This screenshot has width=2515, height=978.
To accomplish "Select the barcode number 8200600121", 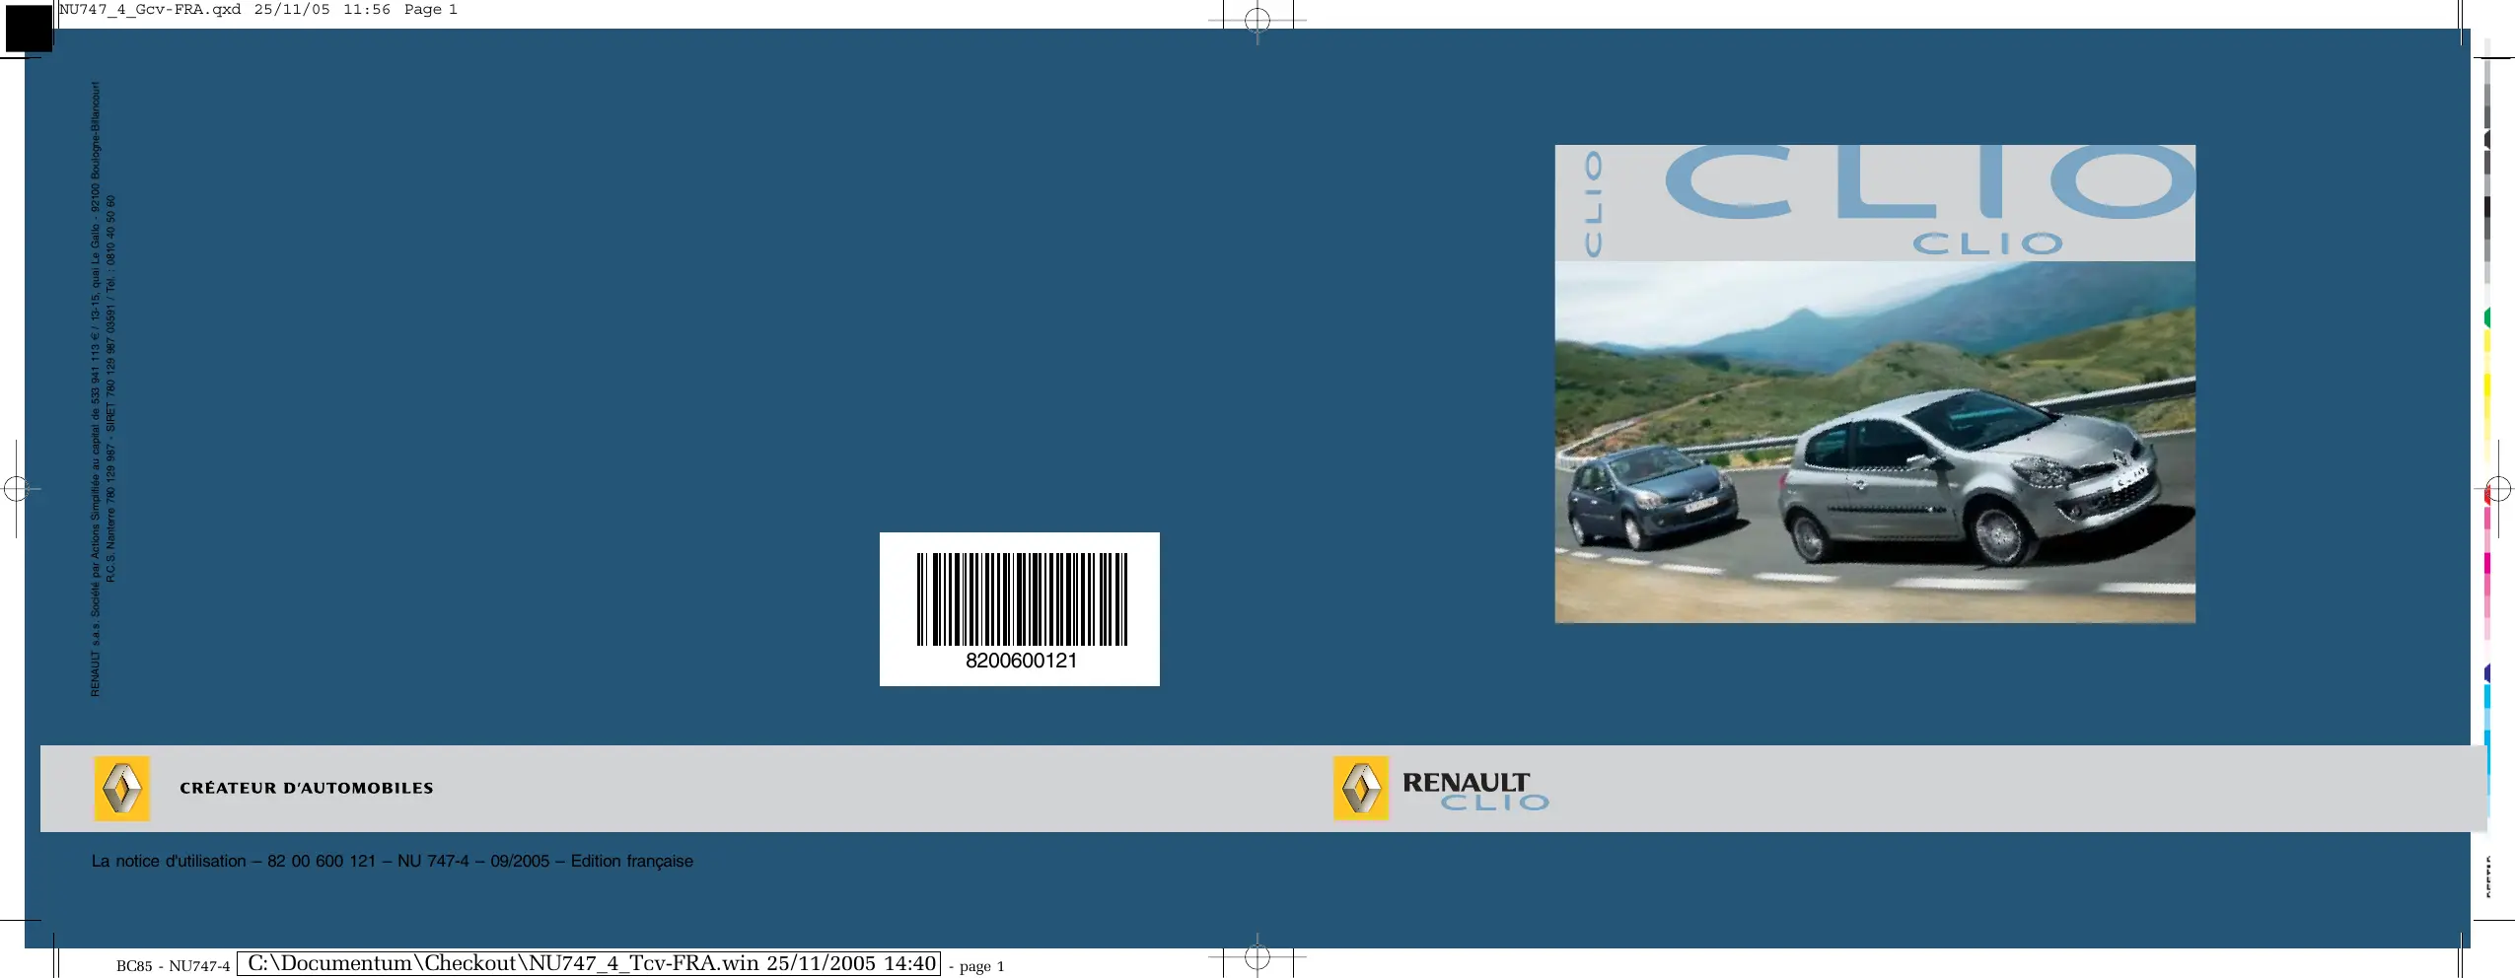I will coord(1021,662).
